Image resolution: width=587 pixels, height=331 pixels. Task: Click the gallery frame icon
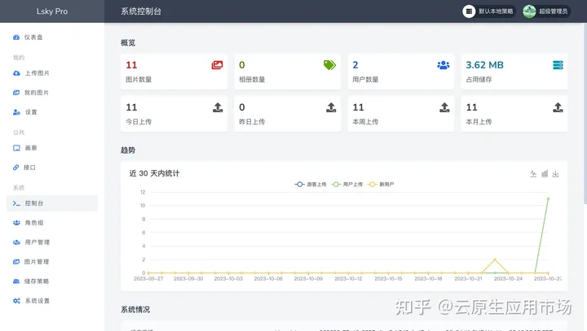click(x=16, y=148)
